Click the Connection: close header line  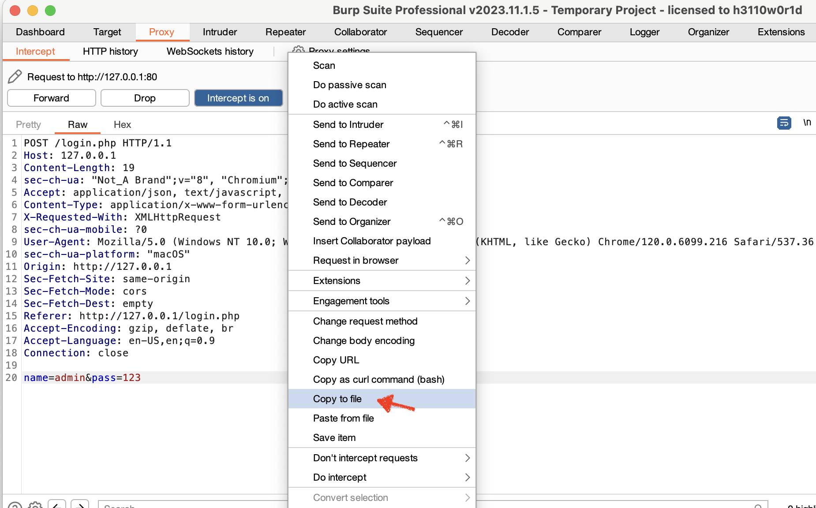pyautogui.click(x=76, y=353)
